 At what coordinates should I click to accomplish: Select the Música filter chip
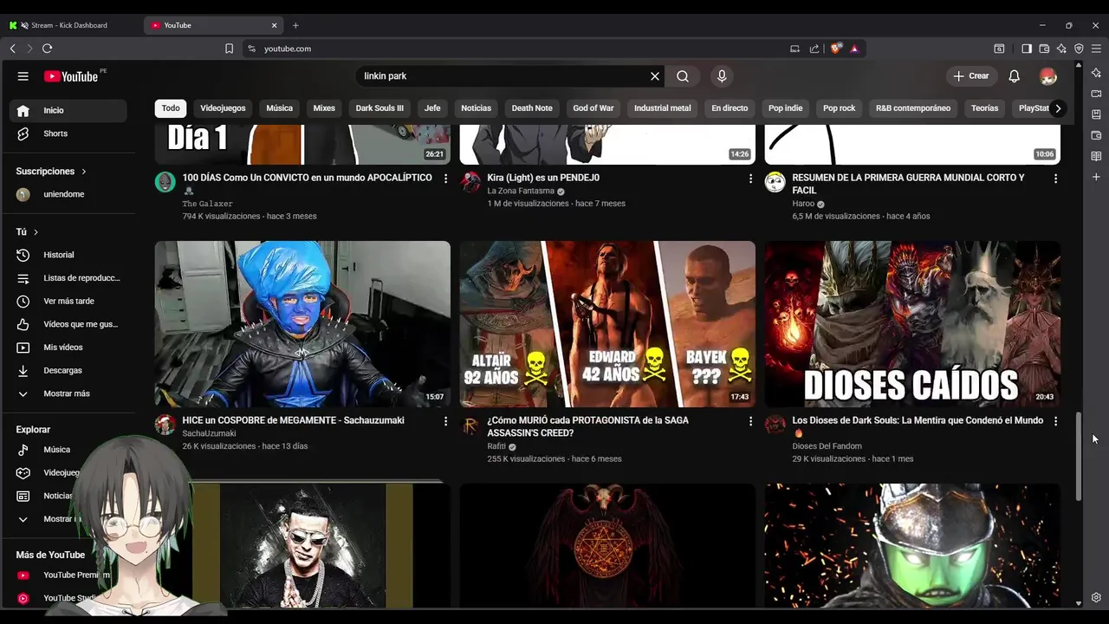(279, 108)
